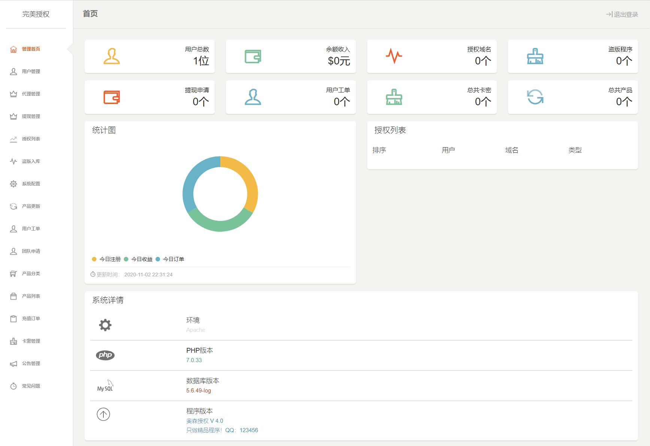Image resolution: width=650 pixels, height=446 pixels.
Task: Open 授权列表 from the sidebar menu
Action: [31, 139]
